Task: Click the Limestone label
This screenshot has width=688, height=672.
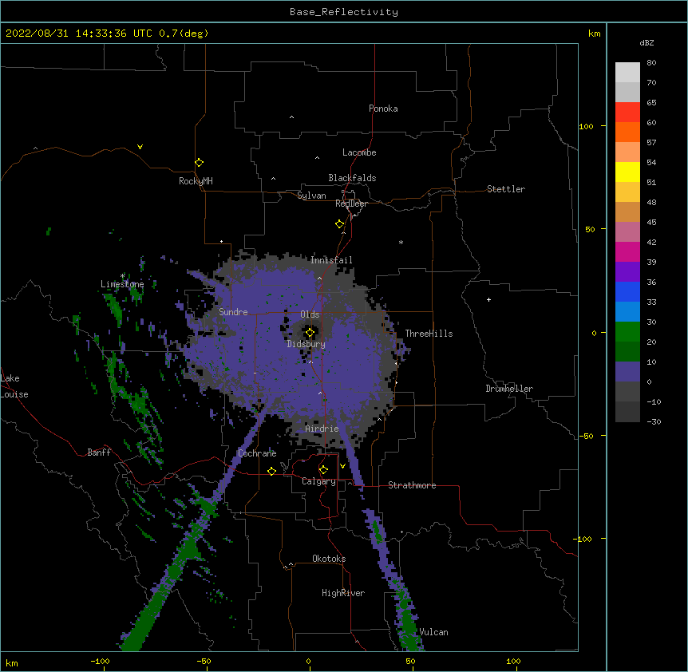Action: point(122,284)
